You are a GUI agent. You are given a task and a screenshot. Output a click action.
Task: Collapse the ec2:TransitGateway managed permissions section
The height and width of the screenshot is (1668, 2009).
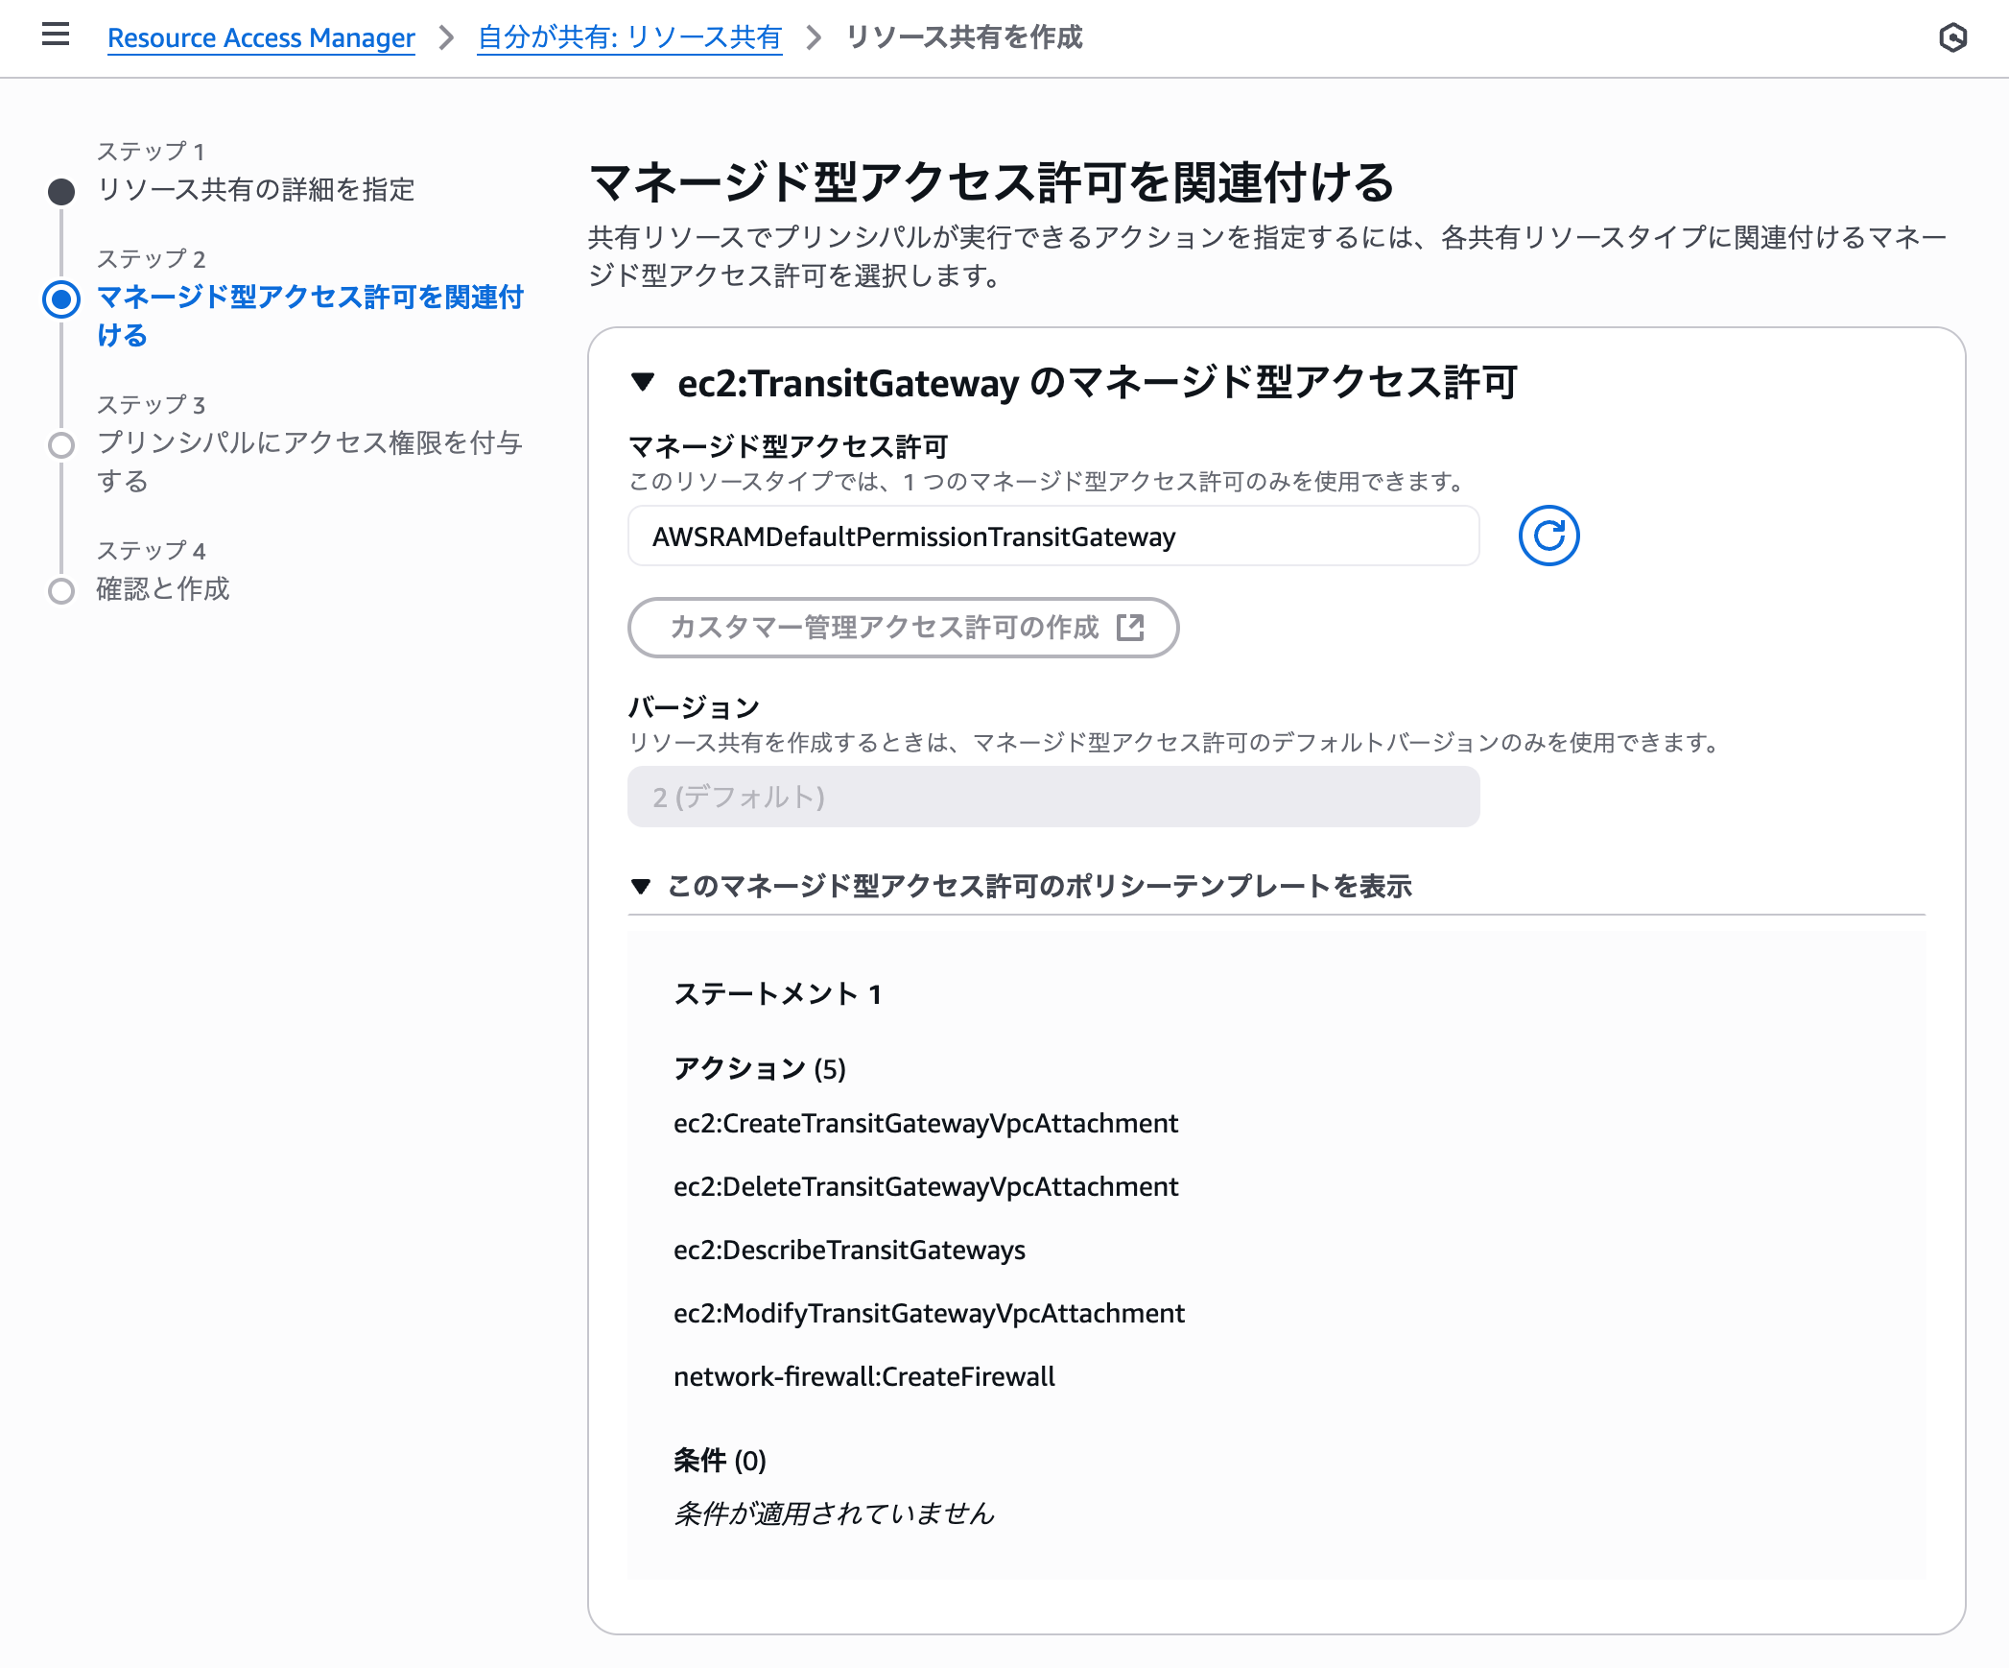click(x=644, y=383)
